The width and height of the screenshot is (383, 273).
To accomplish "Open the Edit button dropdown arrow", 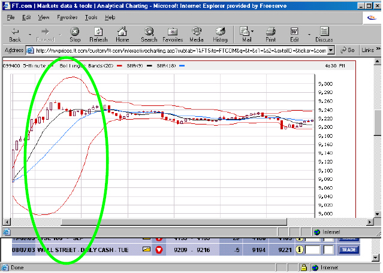I will pos(309,35).
